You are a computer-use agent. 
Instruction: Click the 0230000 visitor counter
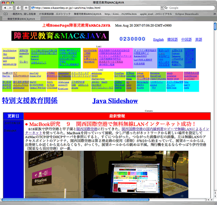coord(132,39)
